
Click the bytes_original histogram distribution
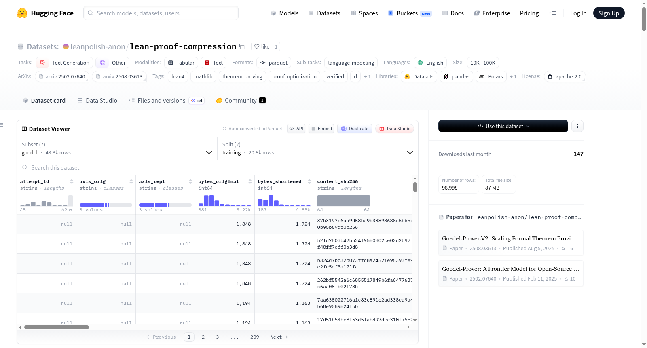coord(224,200)
